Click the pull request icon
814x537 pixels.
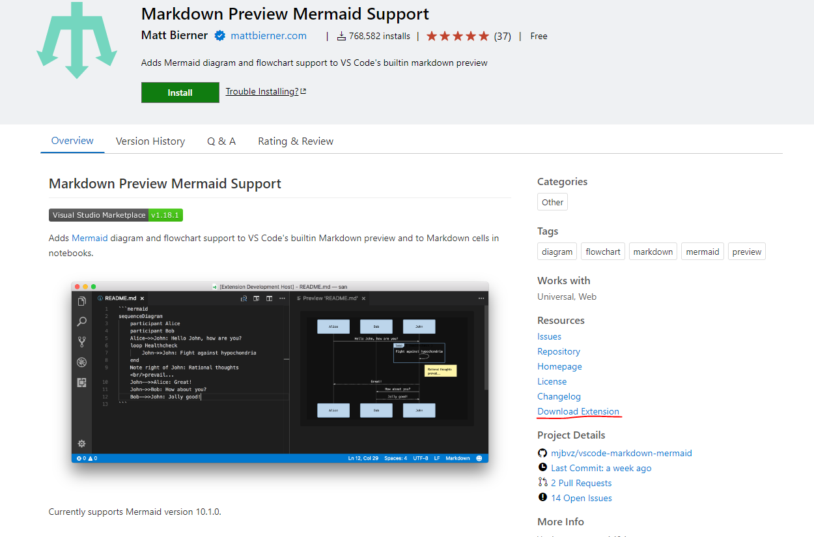click(x=542, y=482)
